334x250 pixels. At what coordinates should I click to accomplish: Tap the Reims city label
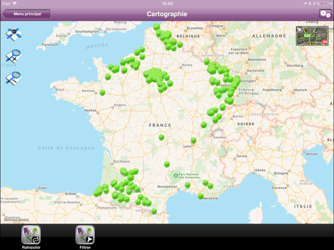[187, 65]
